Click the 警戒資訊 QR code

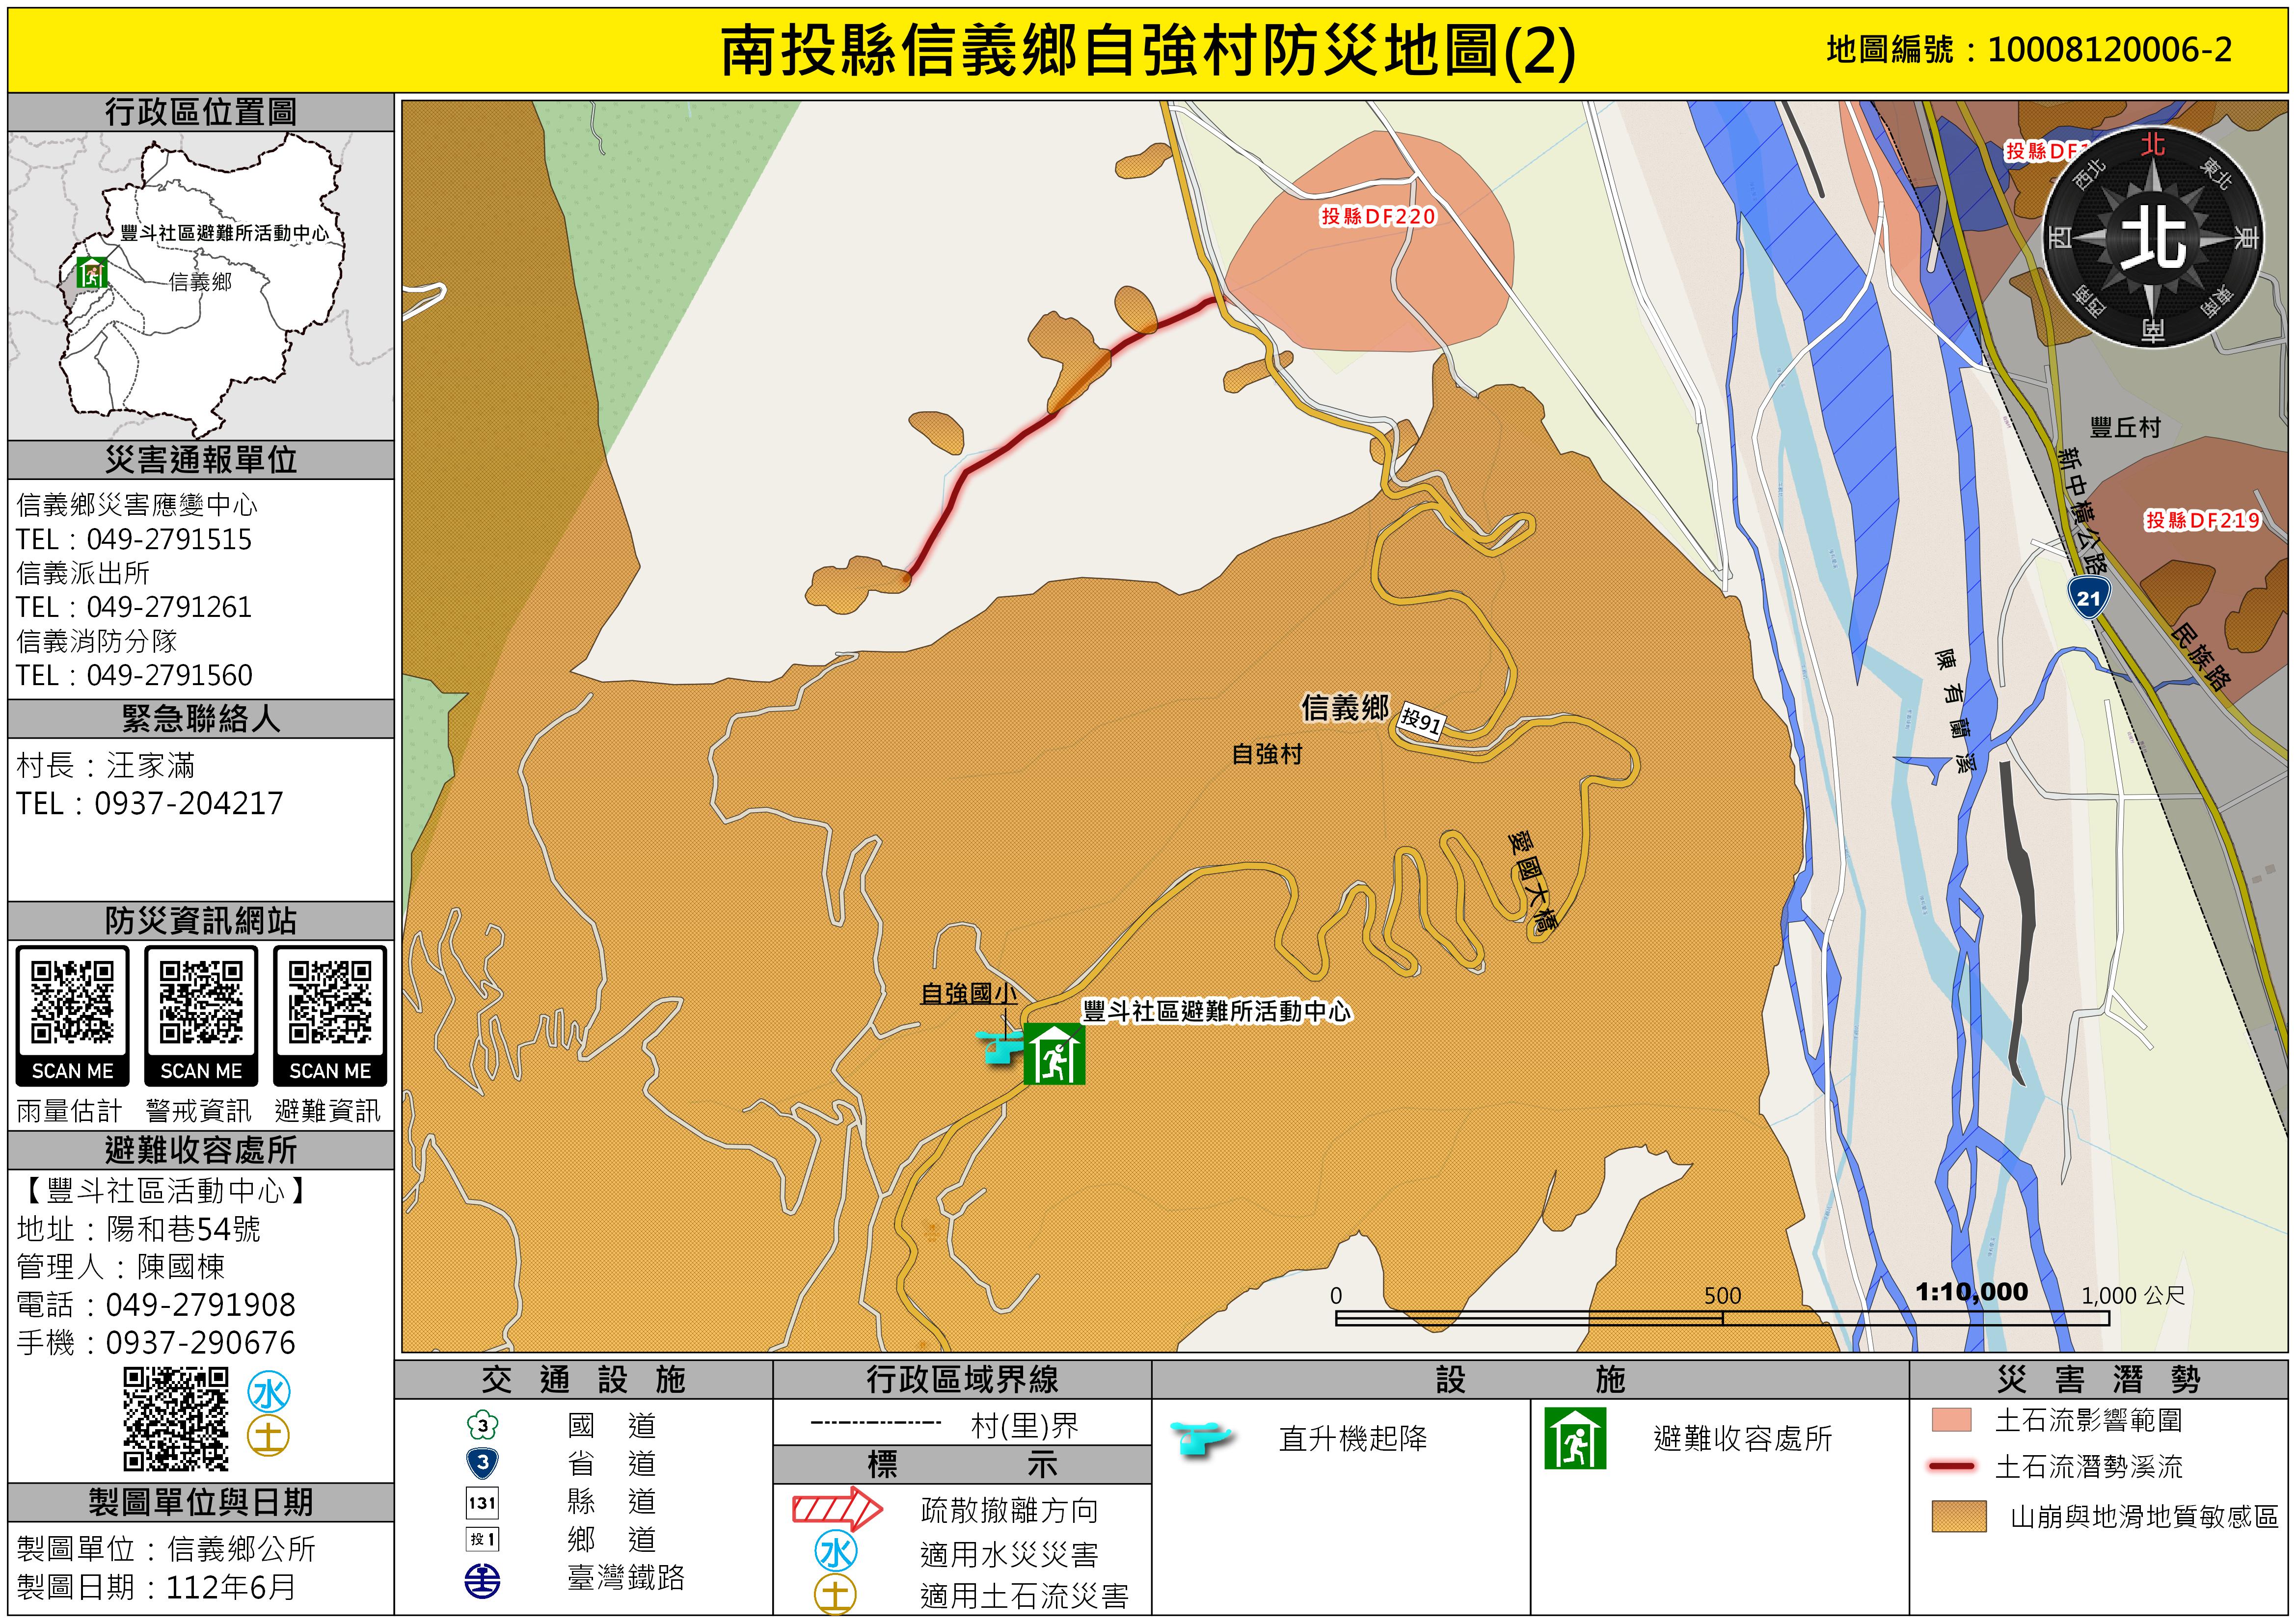point(201,1003)
